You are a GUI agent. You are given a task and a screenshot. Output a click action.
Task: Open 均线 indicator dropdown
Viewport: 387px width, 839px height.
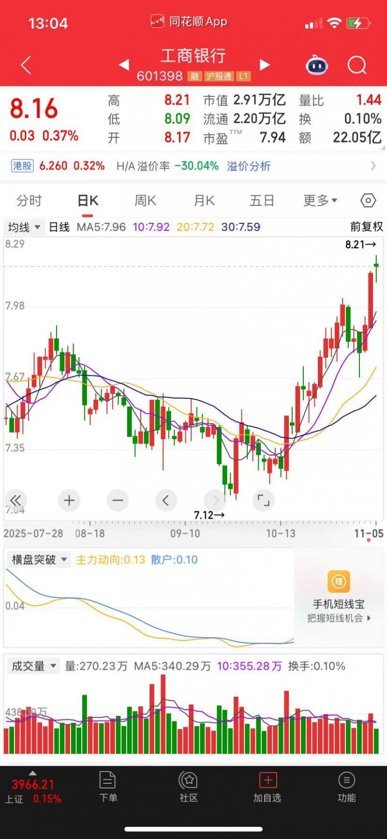tap(24, 227)
